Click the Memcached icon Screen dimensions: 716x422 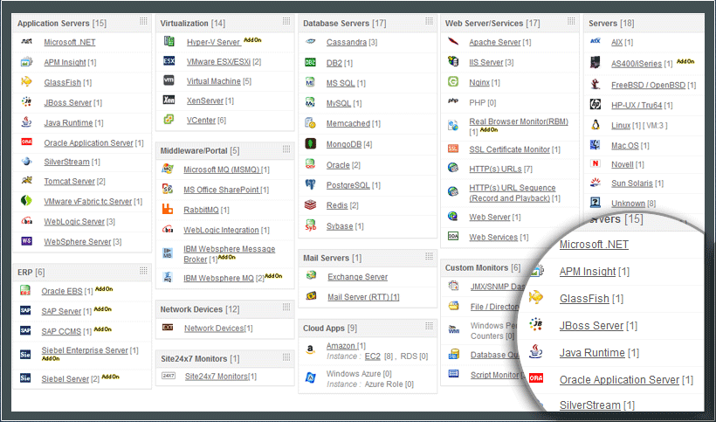tap(311, 123)
